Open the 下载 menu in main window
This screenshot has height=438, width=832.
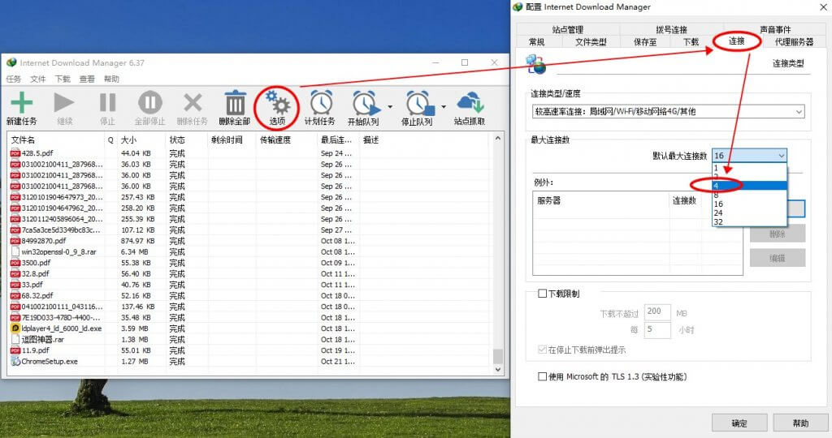[63, 79]
